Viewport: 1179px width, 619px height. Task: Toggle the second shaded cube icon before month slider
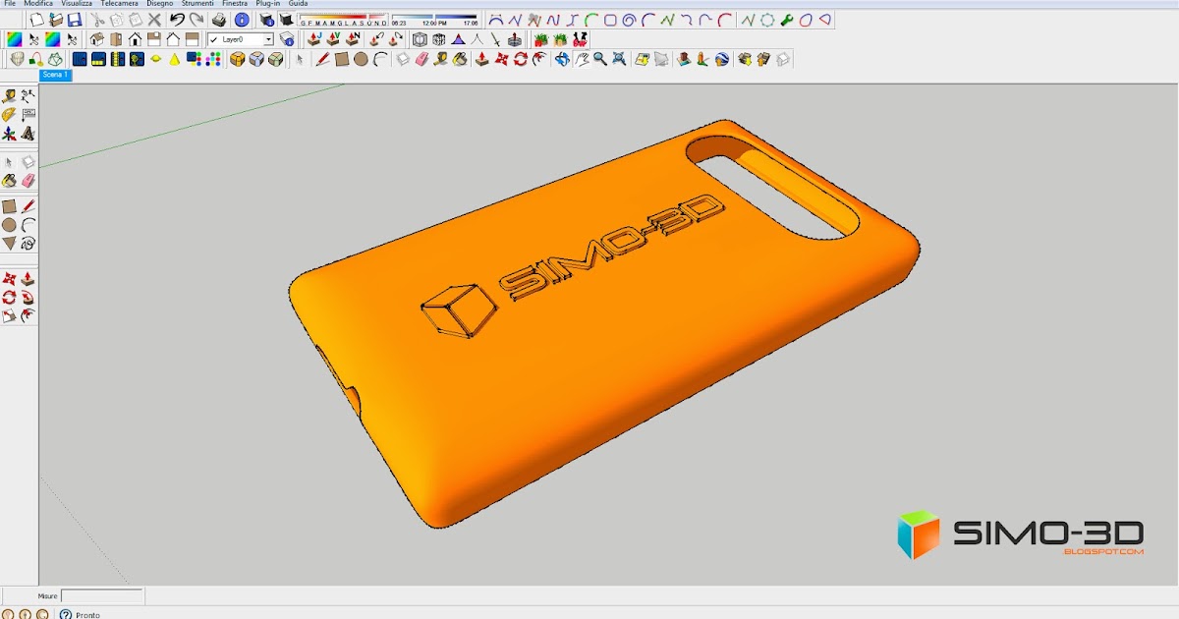[286, 20]
